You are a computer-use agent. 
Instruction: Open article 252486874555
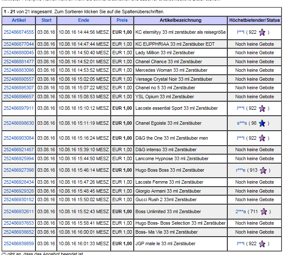(x=19, y=32)
